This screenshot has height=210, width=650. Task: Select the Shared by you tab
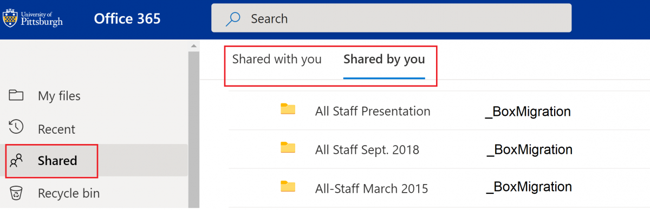click(x=384, y=60)
